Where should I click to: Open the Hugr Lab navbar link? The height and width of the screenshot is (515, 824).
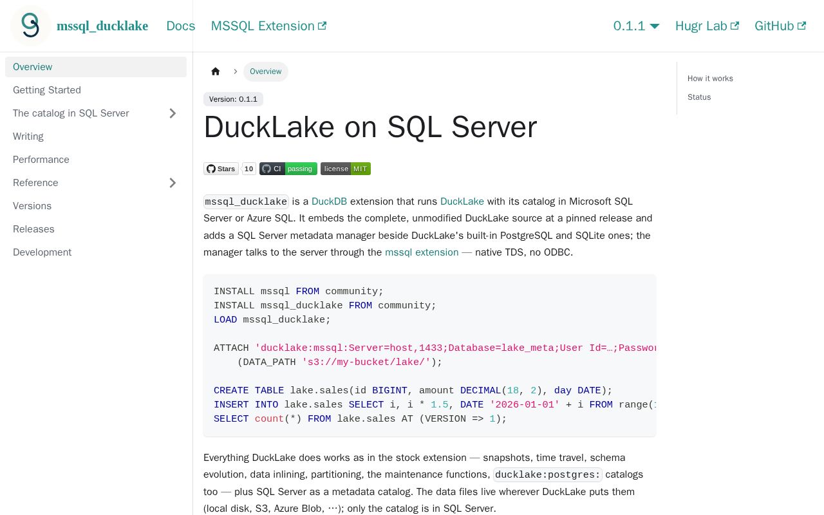(707, 26)
